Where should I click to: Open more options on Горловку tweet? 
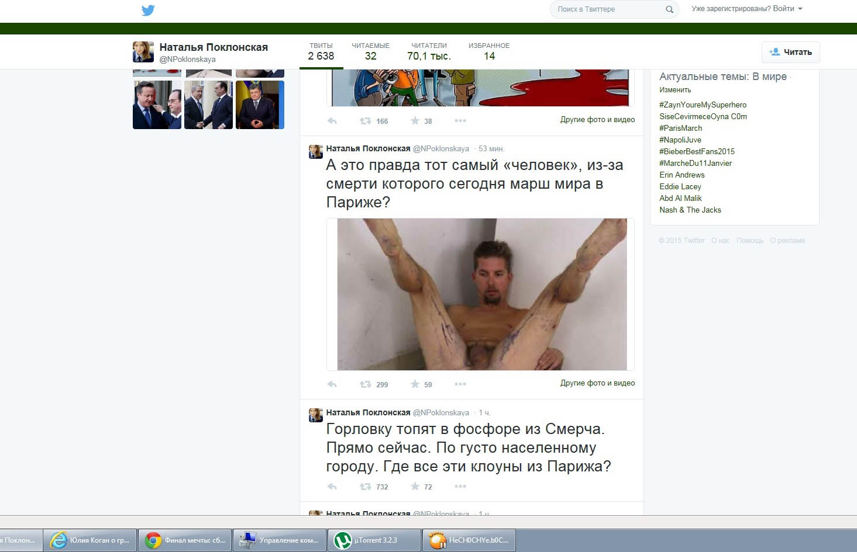pos(460,486)
